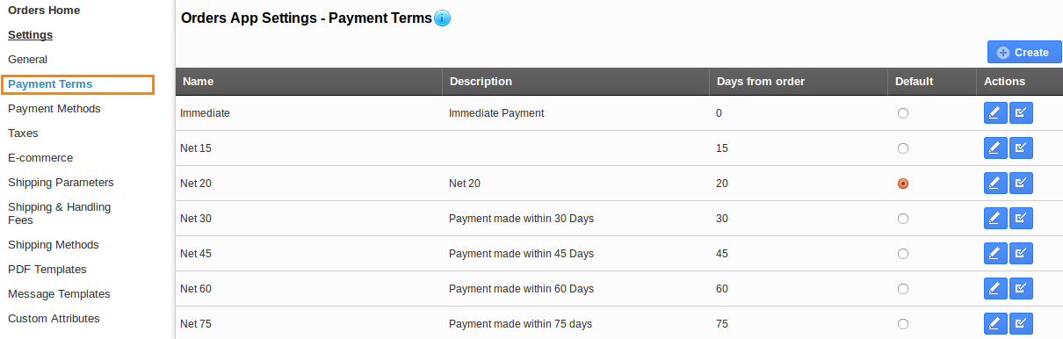Image resolution: width=1063 pixels, height=339 pixels.
Task: Set Immediate as the default term
Action: click(x=903, y=113)
